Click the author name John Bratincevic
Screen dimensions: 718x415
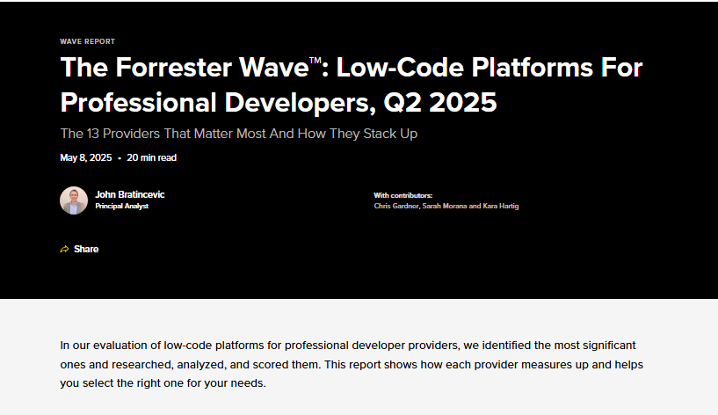(x=129, y=194)
